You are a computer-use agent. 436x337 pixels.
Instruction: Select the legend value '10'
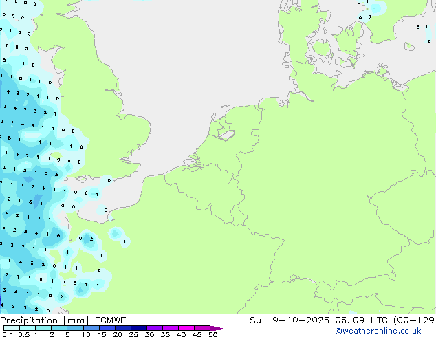pyautogui.click(x=86, y=334)
